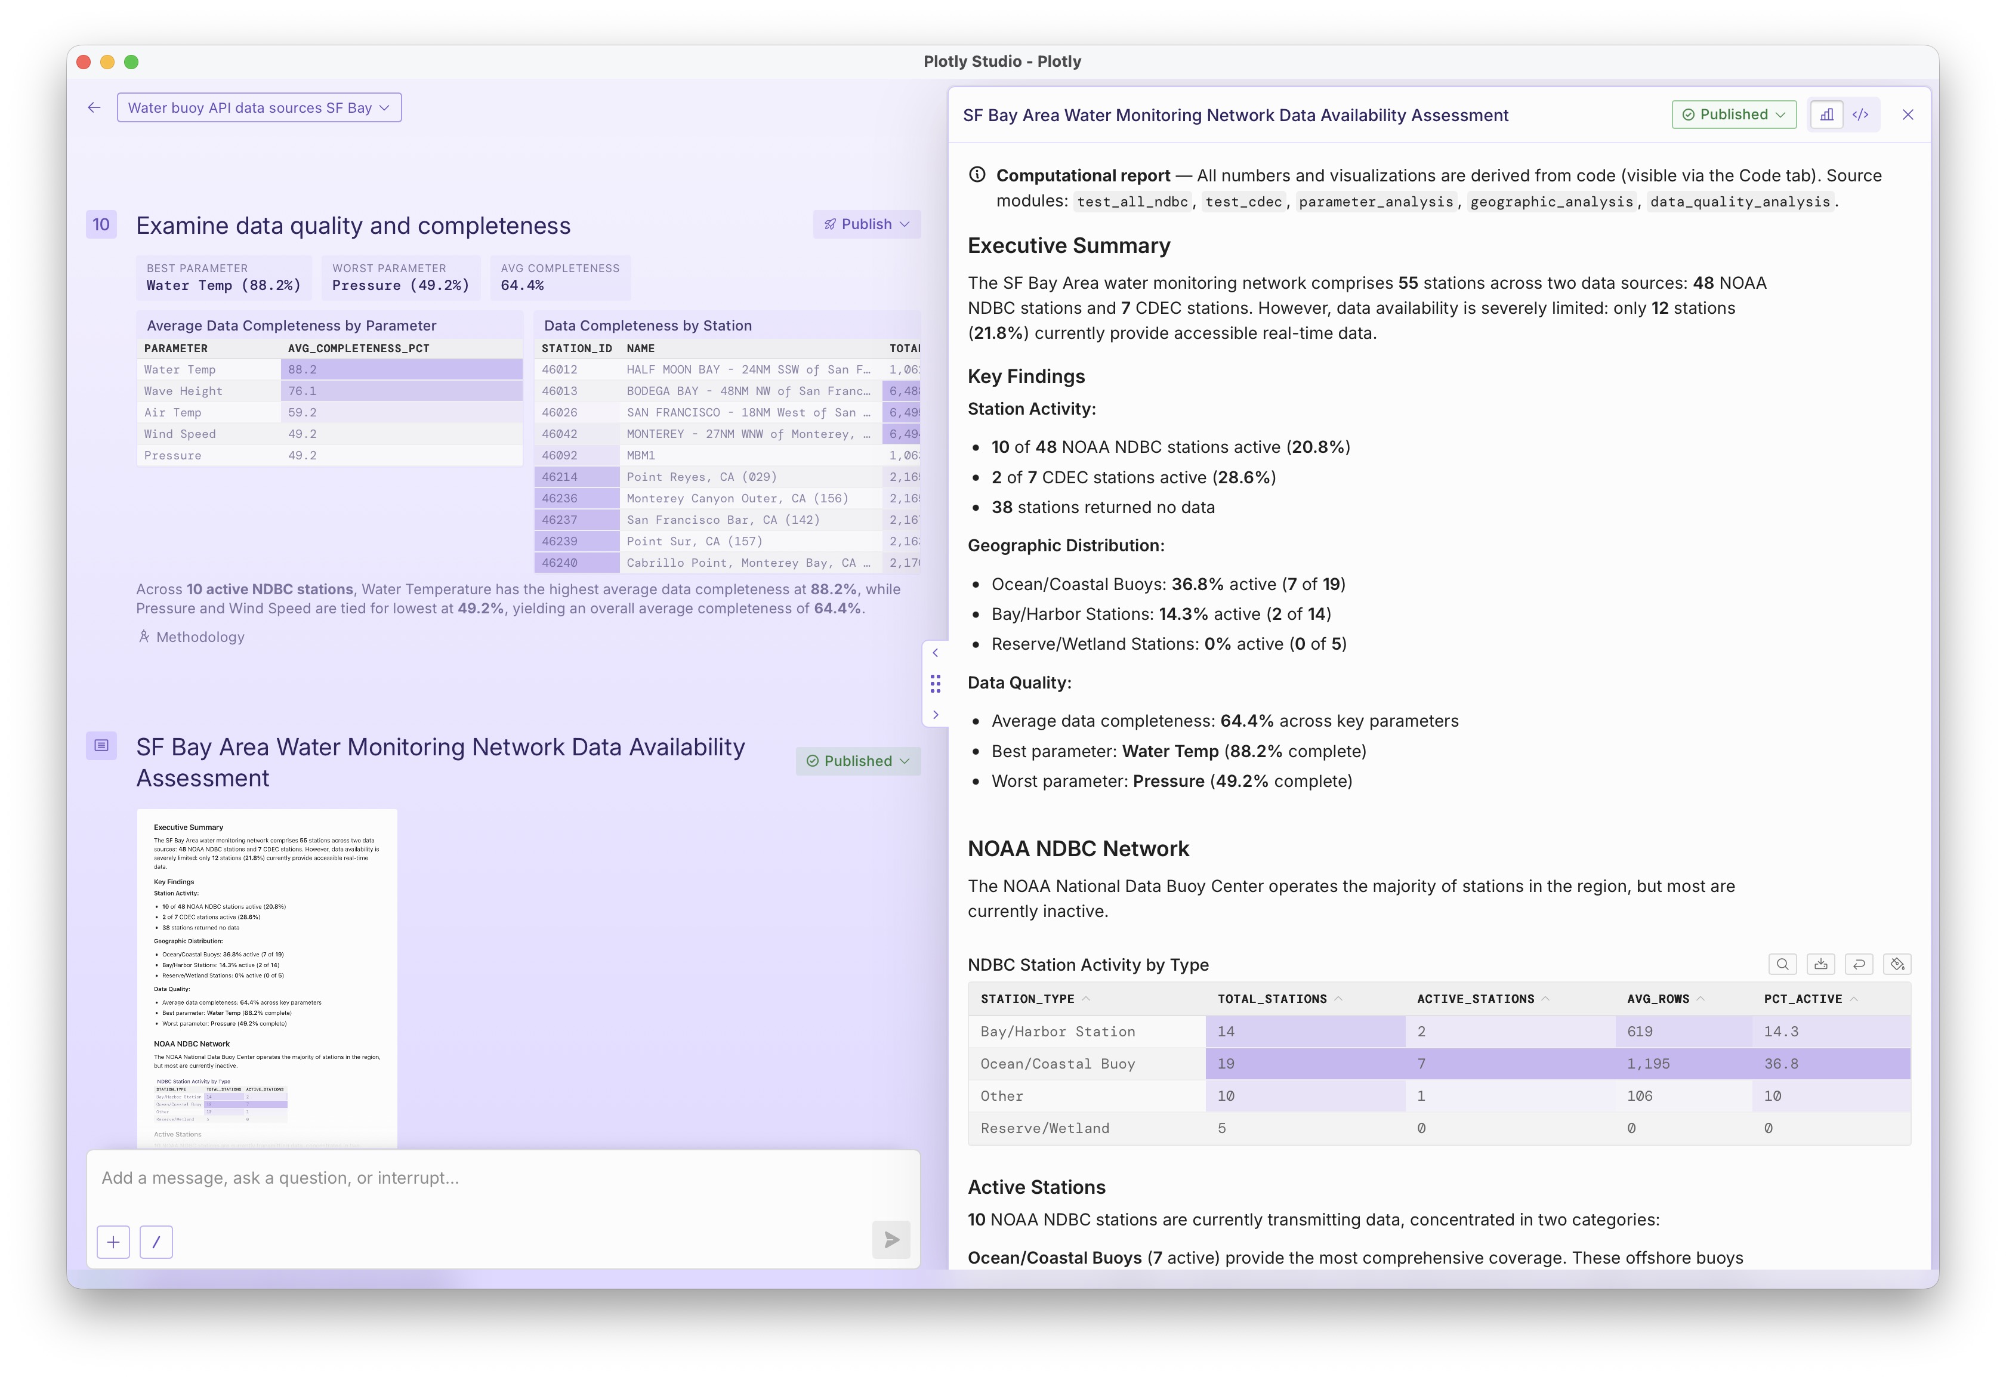Click the green macOS zoom window button
The image size is (2006, 1377).
pyautogui.click(x=131, y=62)
